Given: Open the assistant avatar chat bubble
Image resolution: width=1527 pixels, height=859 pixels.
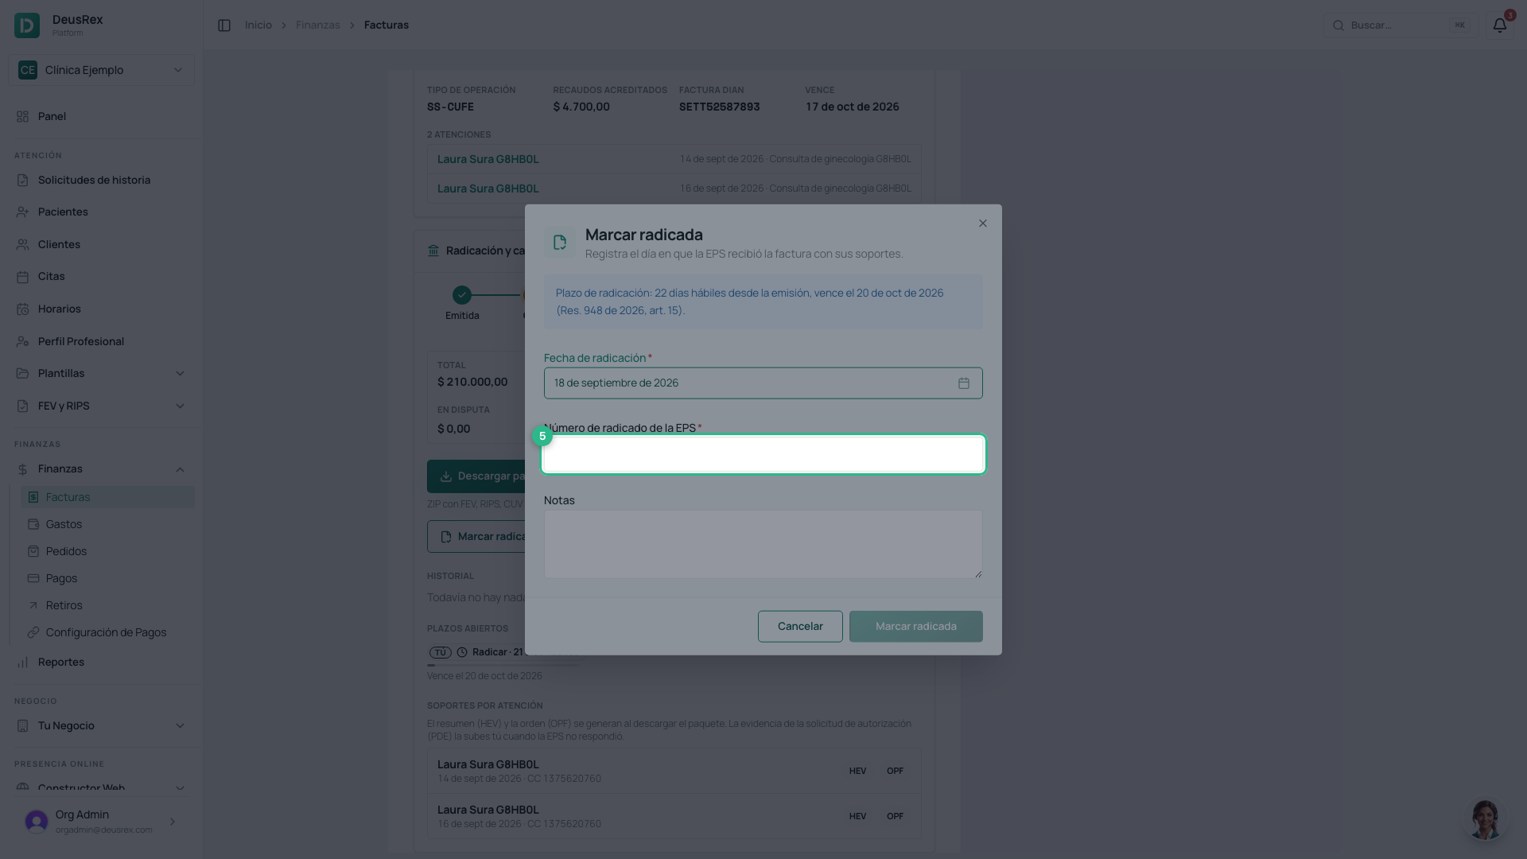Looking at the screenshot, I should click(1484, 818).
